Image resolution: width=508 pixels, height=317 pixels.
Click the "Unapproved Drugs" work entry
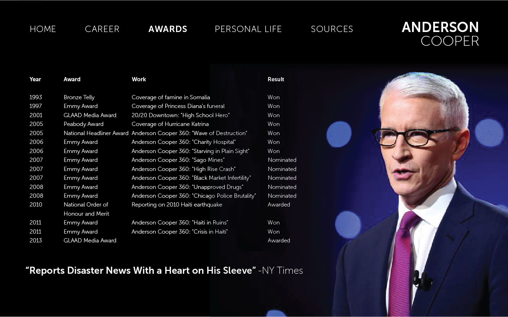click(x=188, y=187)
